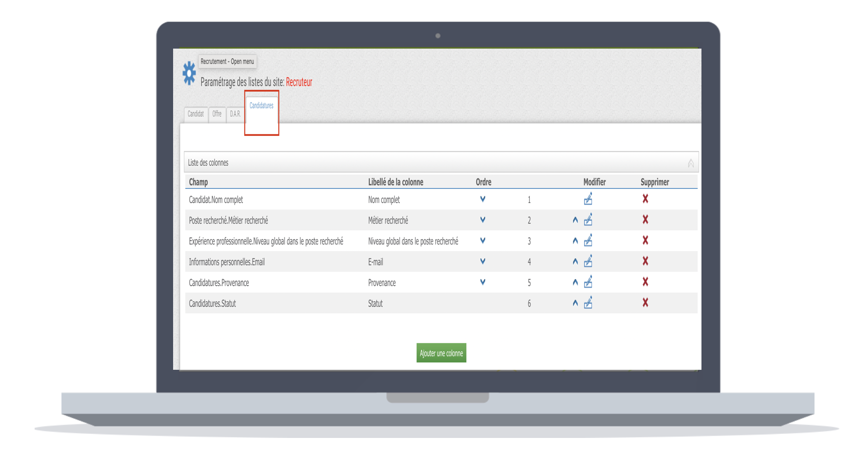Move Nom complet column down

tap(483, 199)
